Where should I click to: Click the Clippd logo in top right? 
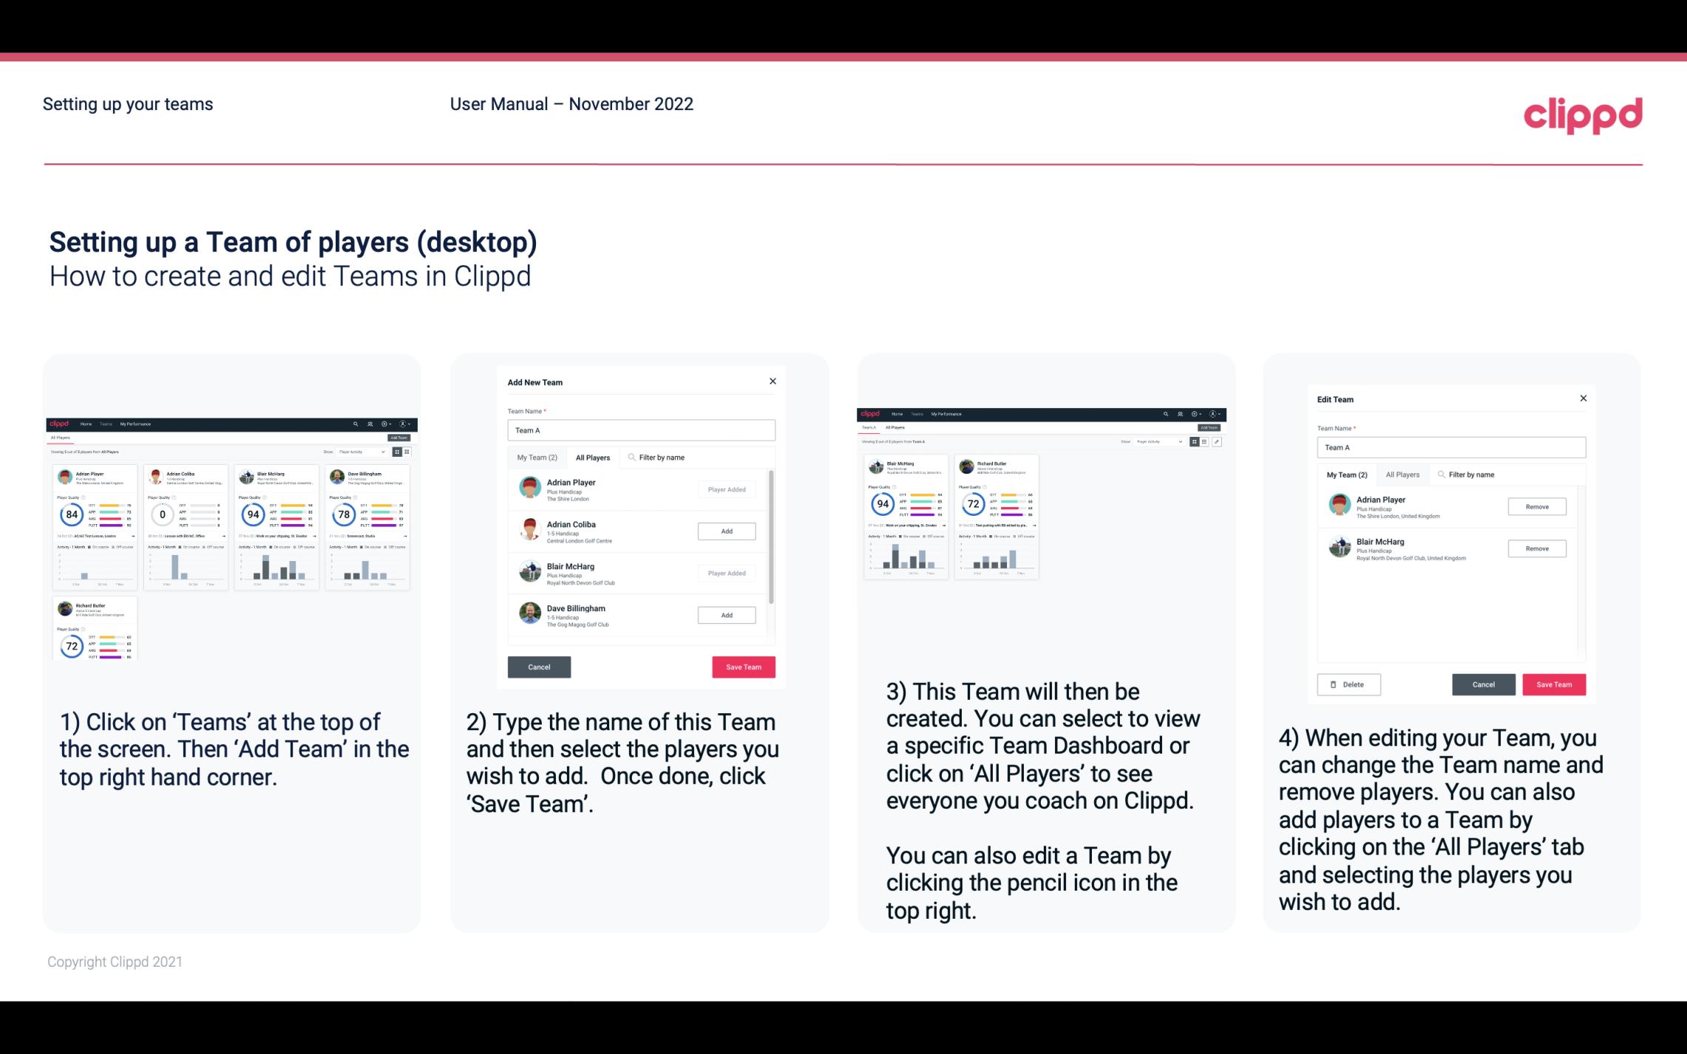click(x=1583, y=113)
